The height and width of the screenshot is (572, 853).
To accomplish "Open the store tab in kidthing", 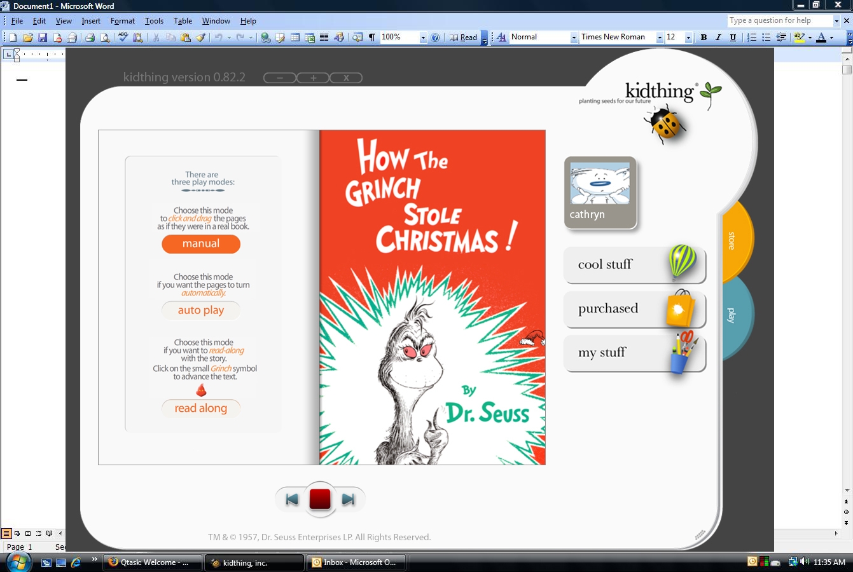I will tap(737, 241).
